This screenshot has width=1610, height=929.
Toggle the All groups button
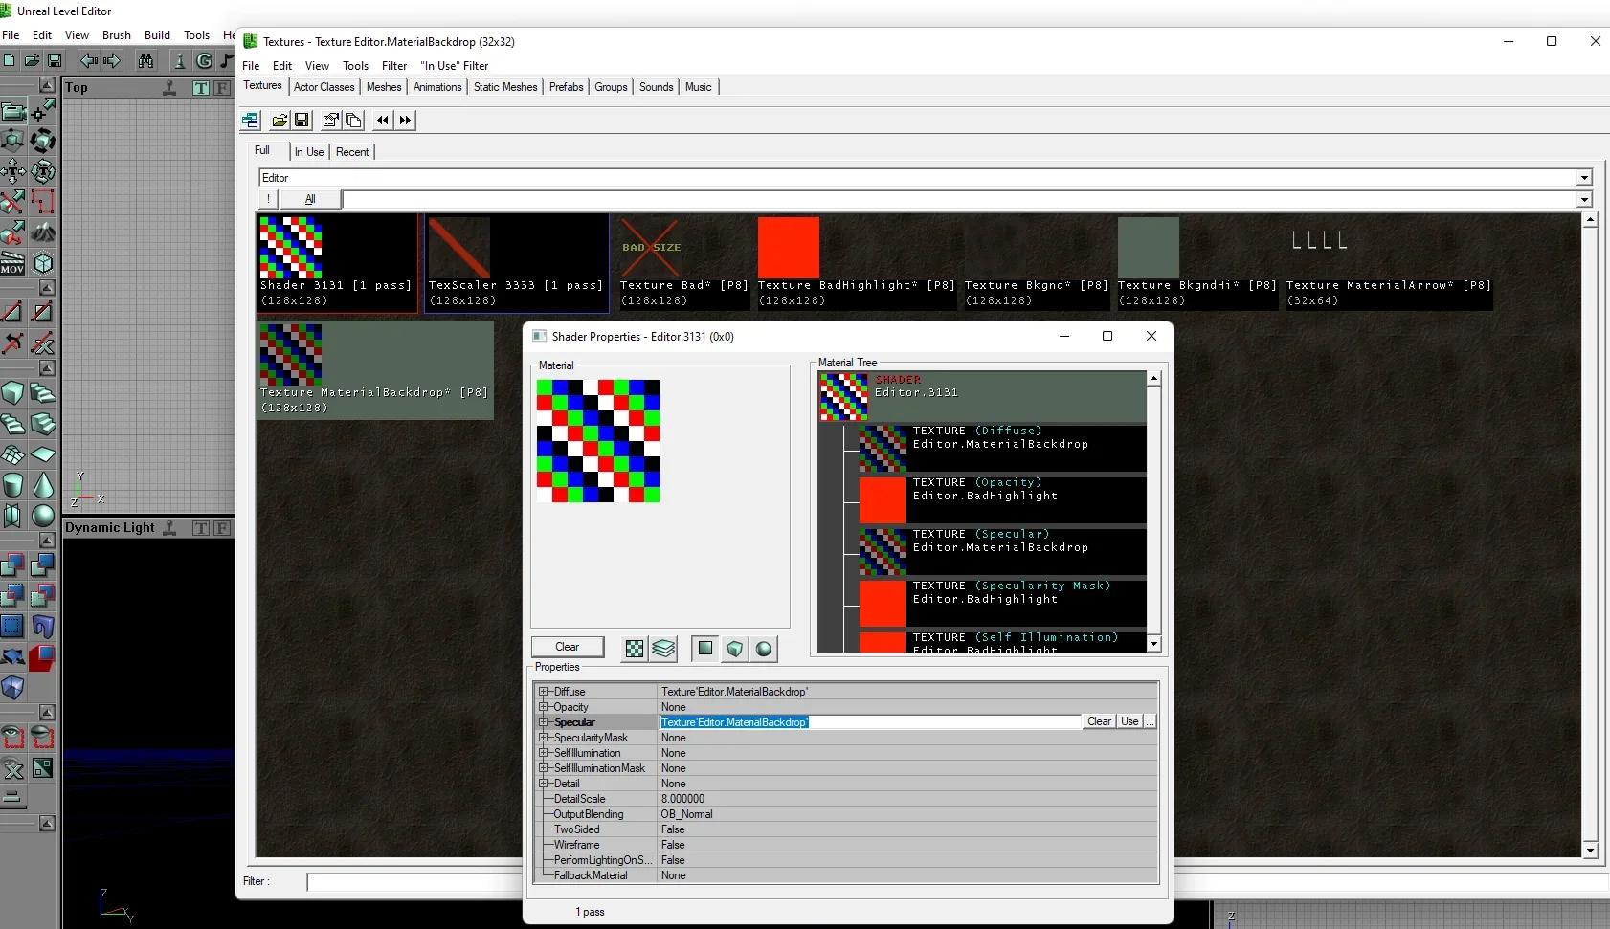click(310, 199)
